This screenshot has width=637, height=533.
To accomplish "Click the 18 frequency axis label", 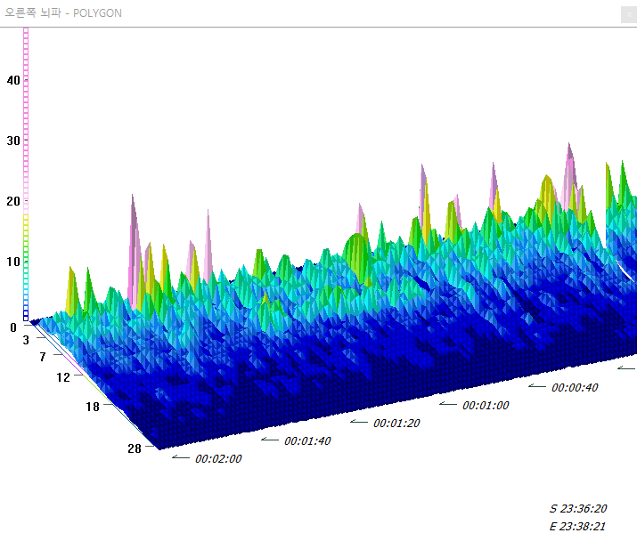I will click(x=93, y=407).
